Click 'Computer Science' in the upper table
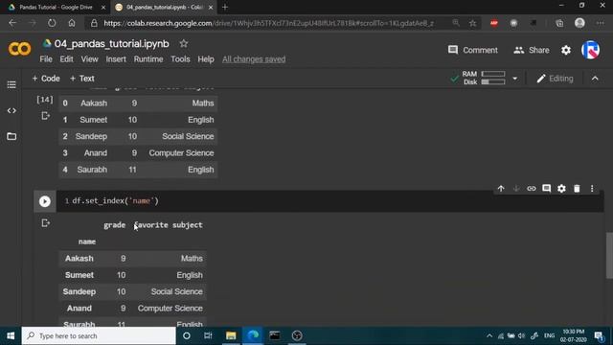The image size is (613, 345). point(181,153)
